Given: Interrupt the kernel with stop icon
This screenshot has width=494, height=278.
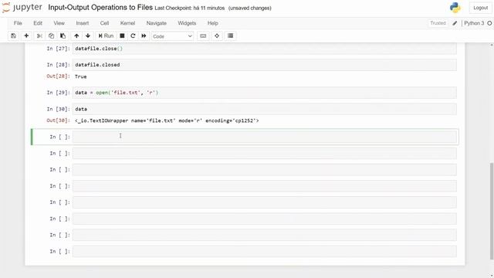Looking at the screenshot, I should (122, 36).
